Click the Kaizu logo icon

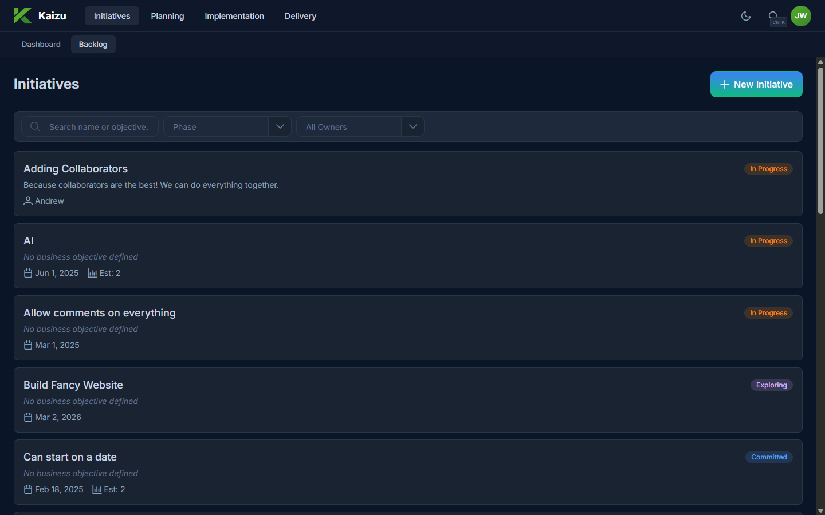[x=22, y=16]
